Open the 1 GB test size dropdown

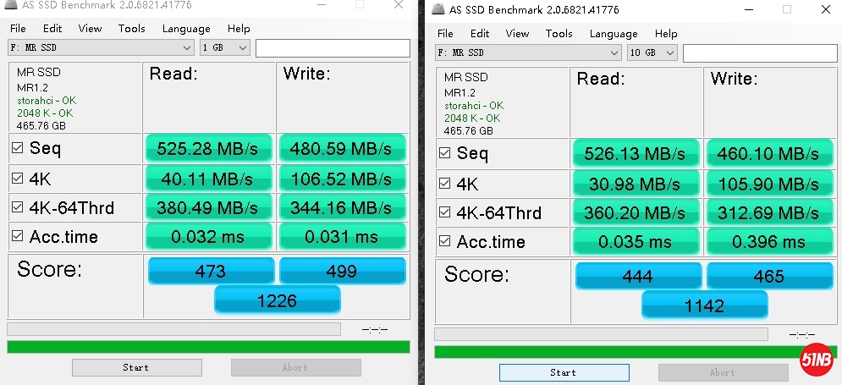click(226, 47)
